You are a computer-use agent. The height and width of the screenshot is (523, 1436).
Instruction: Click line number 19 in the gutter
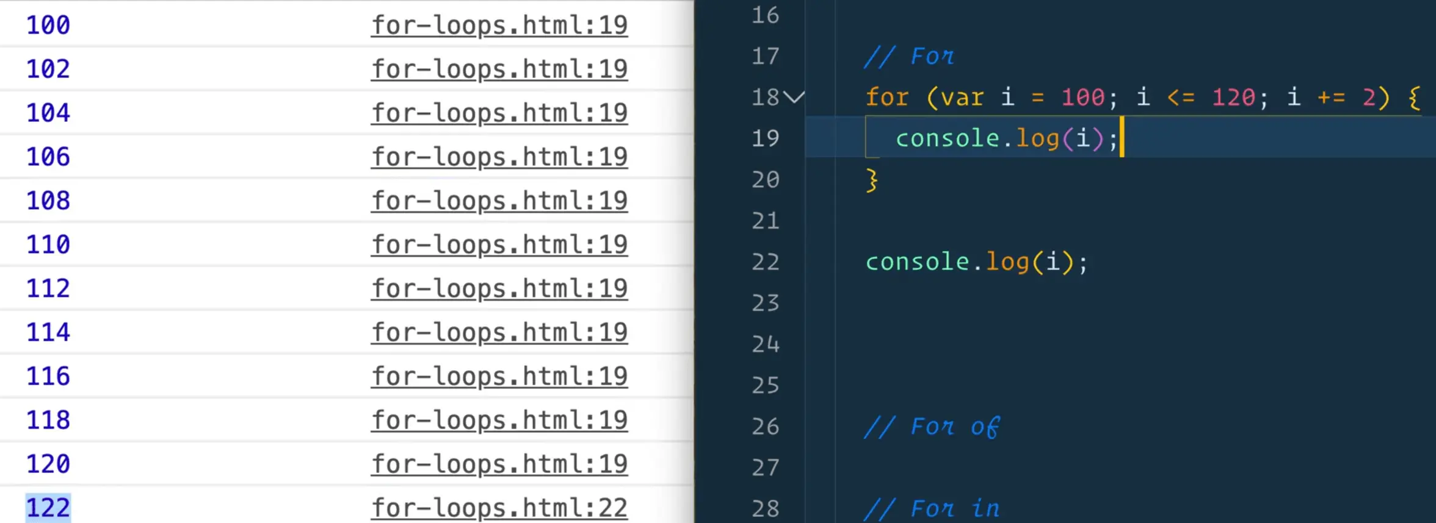[x=765, y=138]
